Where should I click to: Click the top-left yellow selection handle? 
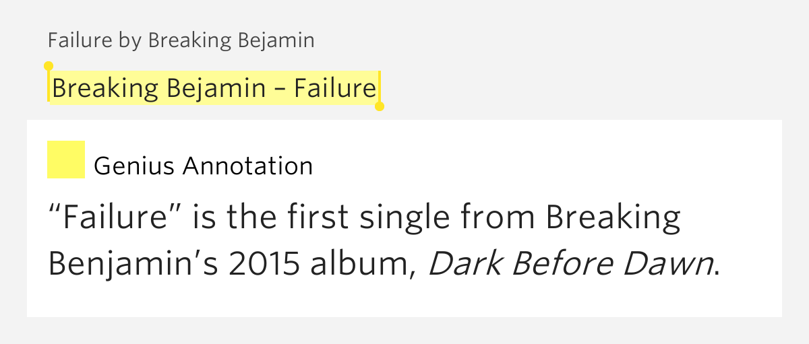click(48, 66)
